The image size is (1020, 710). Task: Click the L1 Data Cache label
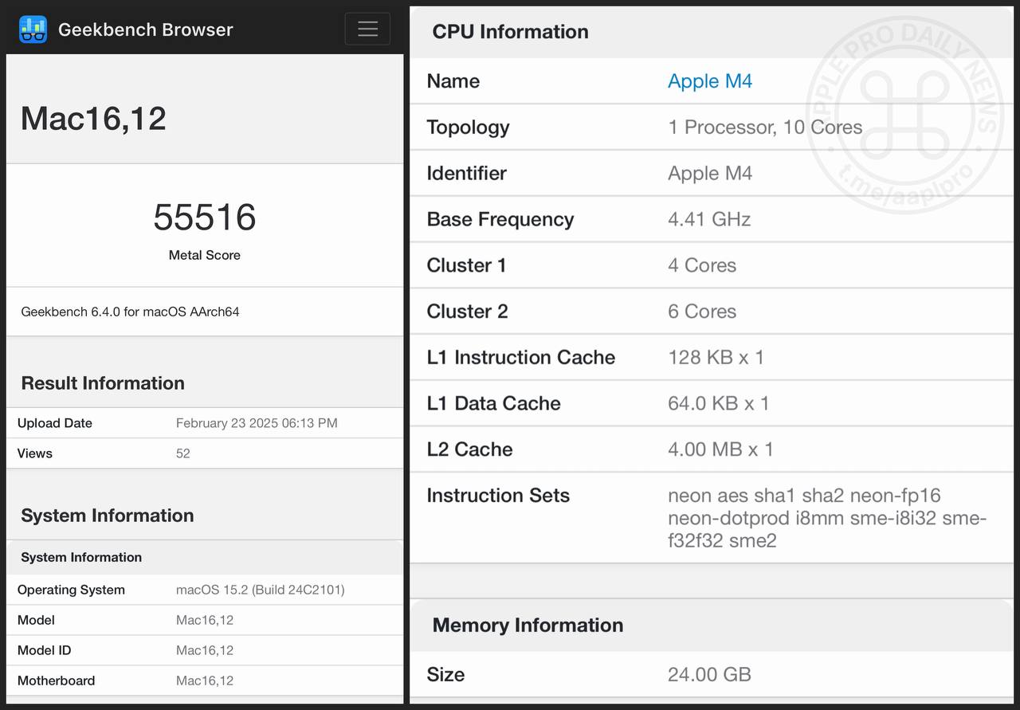point(494,404)
